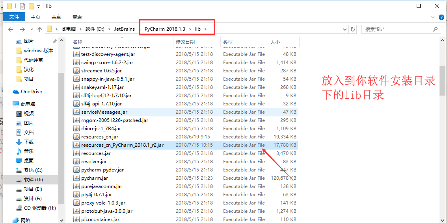Click jar icon of resolver.jar
Viewport: 447px width, 223px height.
[x=76, y=161]
